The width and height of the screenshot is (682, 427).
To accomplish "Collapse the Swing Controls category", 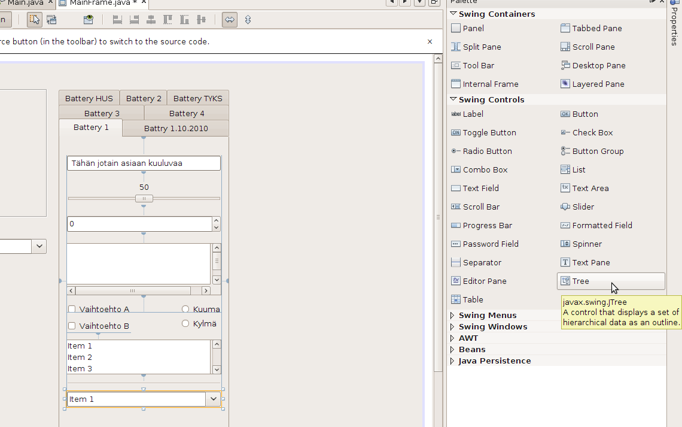I will click(453, 99).
